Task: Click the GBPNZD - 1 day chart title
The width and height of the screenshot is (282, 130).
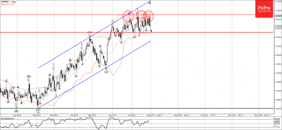Action: (9, 2)
